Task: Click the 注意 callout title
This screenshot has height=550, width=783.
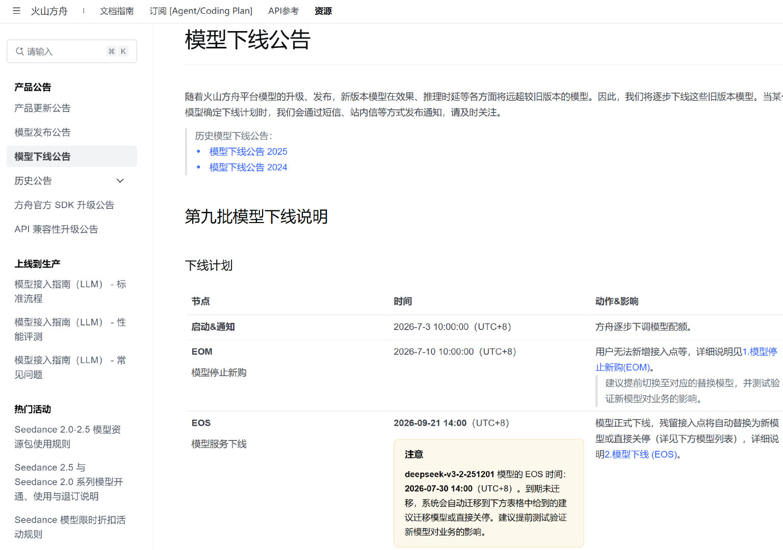Action: coord(414,454)
